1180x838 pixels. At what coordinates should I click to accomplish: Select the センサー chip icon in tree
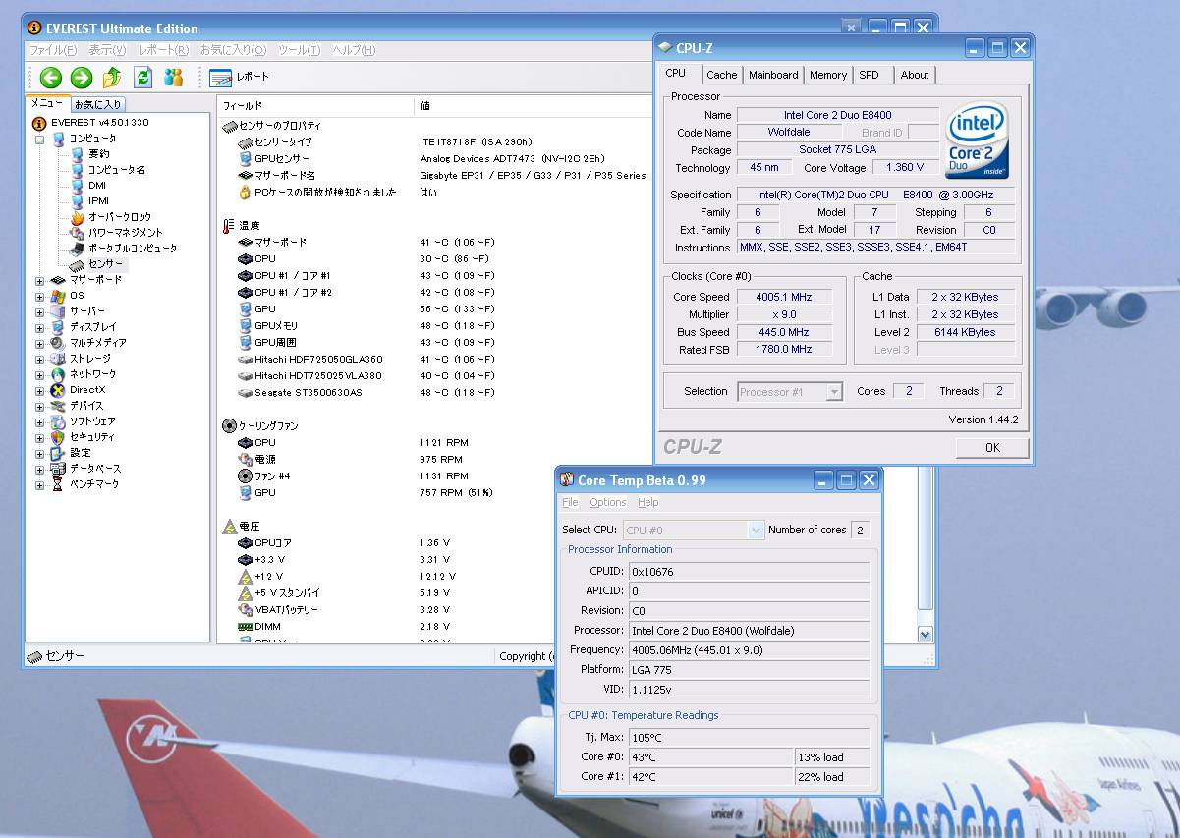click(x=77, y=264)
